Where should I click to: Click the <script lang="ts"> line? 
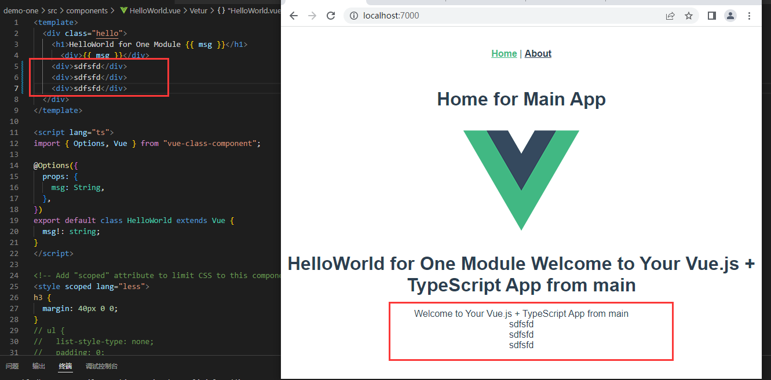click(74, 132)
